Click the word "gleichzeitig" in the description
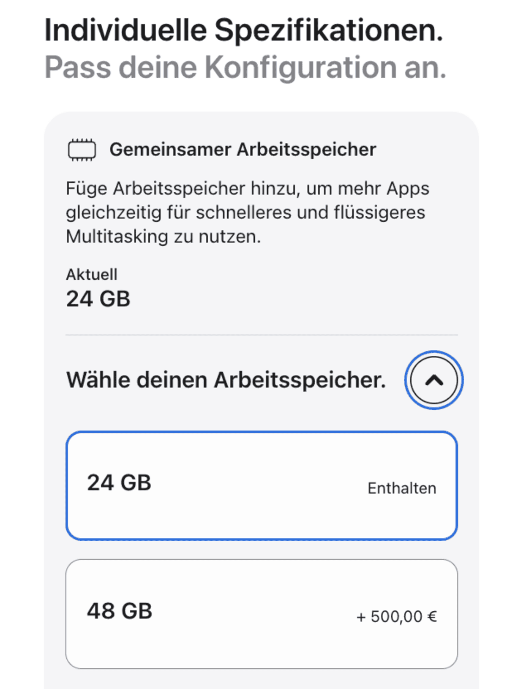Screen dimensions: 507x689 pos(114,212)
